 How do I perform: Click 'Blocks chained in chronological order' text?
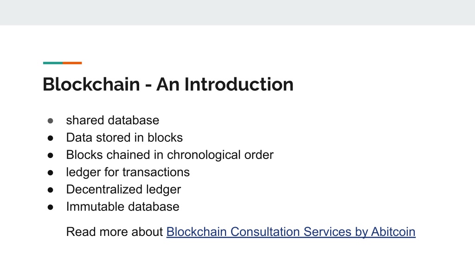tap(170, 155)
